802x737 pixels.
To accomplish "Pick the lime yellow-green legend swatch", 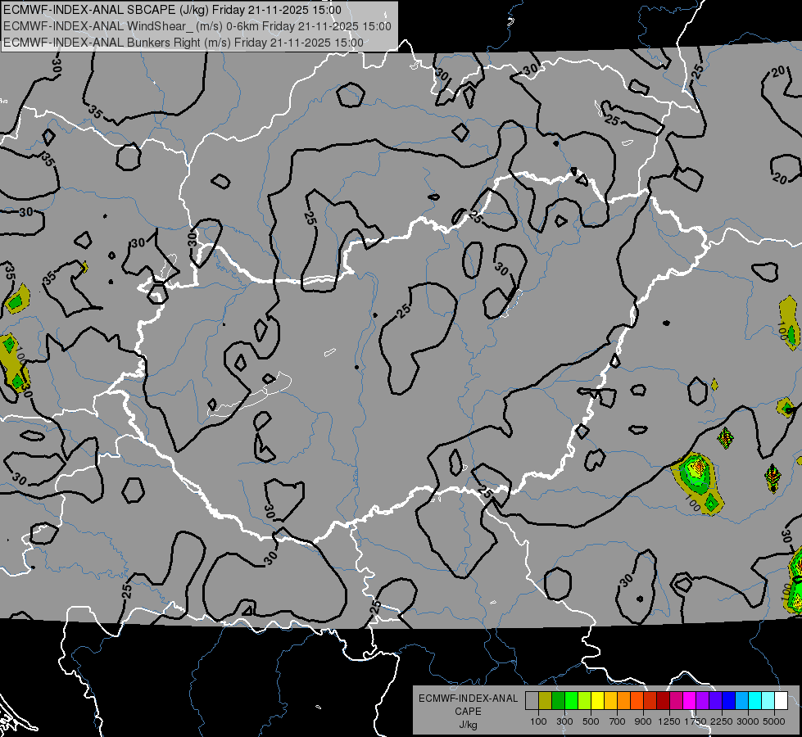I will 585,701.
